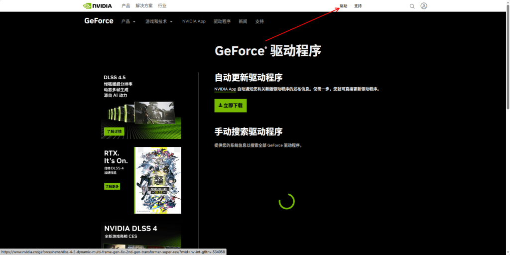Expand 游戏和技术 dropdown
Screen dimensions: 510x255
[x=159, y=21]
